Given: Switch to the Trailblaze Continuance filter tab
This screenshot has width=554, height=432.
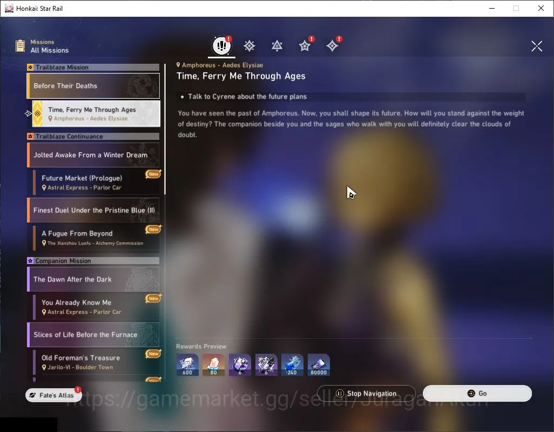Looking at the screenshot, I should tap(277, 46).
